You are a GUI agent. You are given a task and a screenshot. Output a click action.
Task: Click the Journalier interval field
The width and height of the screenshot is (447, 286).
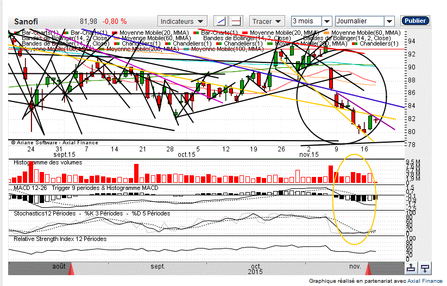pyautogui.click(x=360, y=21)
